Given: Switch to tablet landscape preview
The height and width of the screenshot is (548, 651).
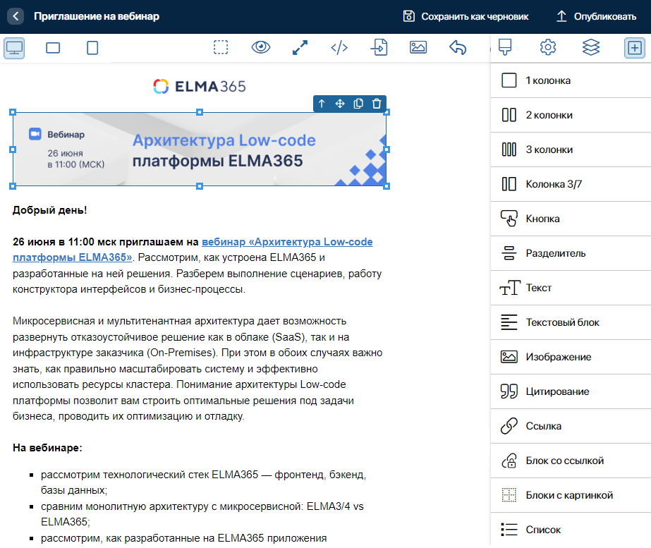Looking at the screenshot, I should pyautogui.click(x=53, y=48).
